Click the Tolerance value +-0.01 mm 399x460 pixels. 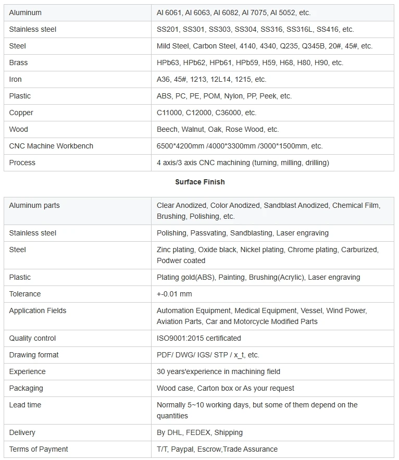(x=174, y=294)
